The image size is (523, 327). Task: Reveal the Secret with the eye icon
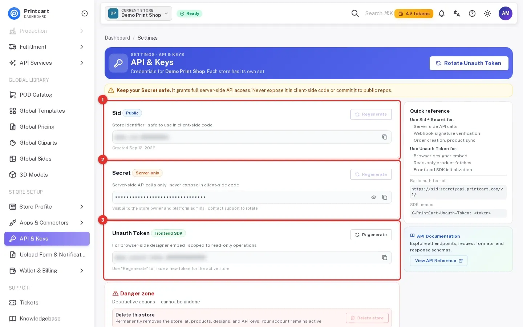(x=374, y=197)
